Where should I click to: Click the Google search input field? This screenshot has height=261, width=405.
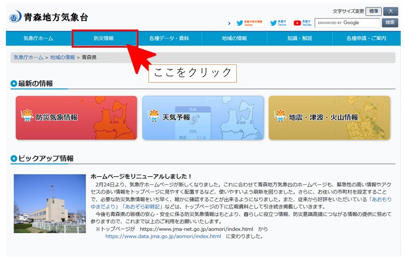347,23
